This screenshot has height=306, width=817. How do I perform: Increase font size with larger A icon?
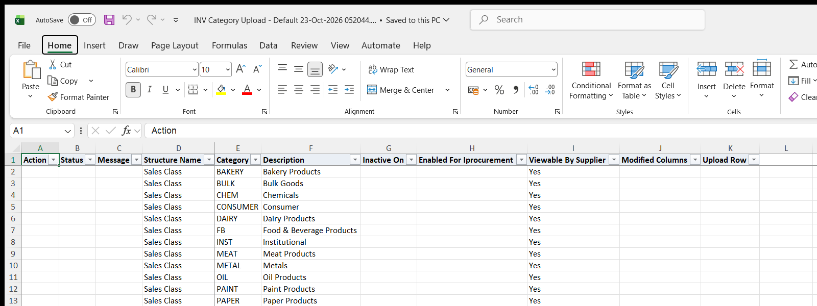241,69
